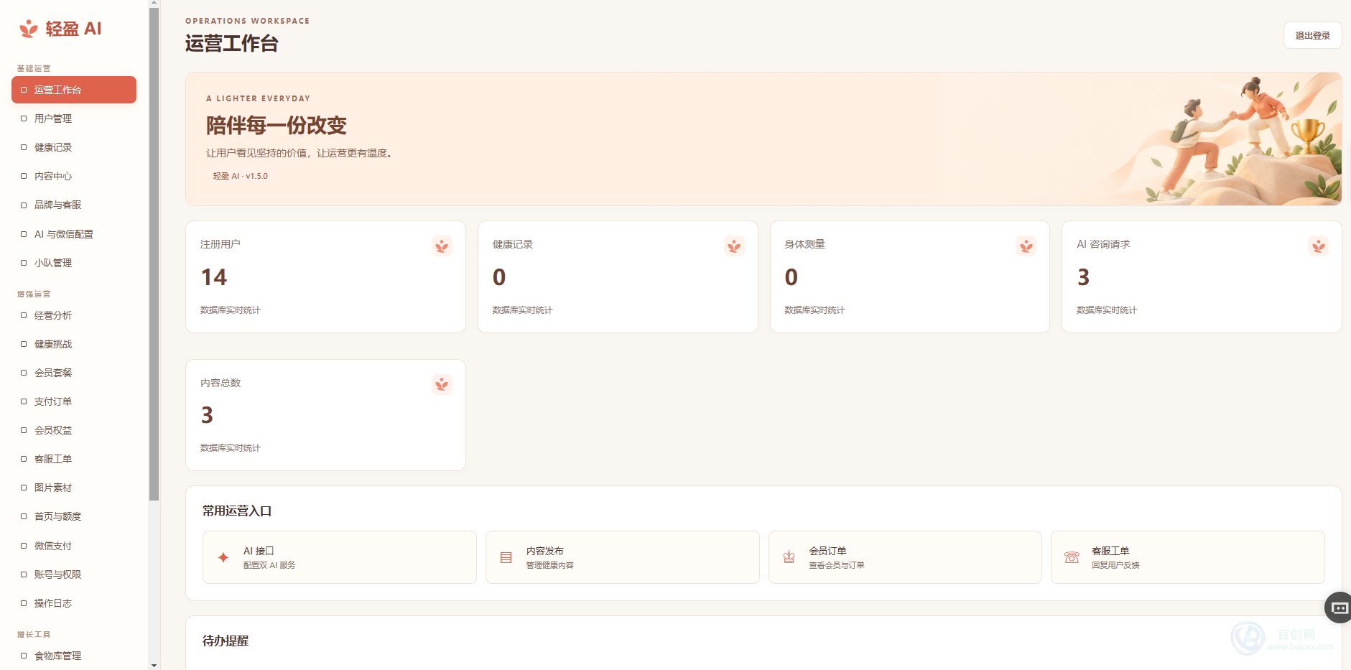The image size is (1351, 670).
Task: Go to 账号与权限 page
Action: (74, 574)
